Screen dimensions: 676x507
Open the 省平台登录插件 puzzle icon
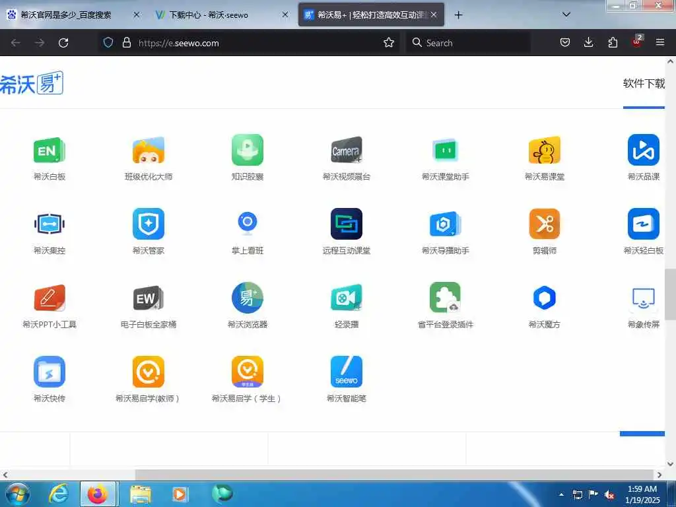[x=446, y=298]
